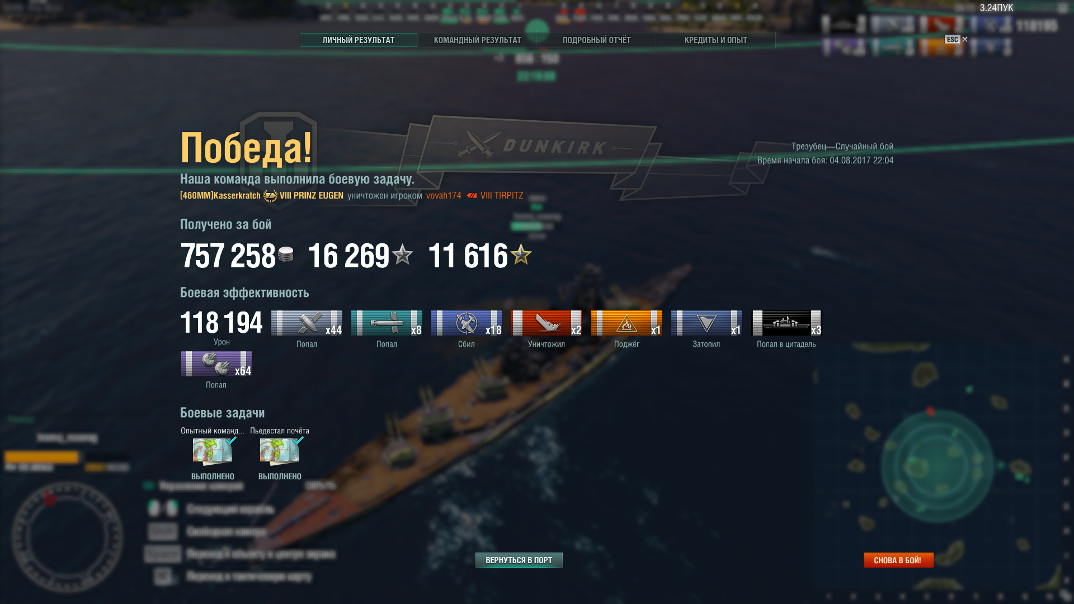Screen dimensions: 1074x604
Task: Click the fire set ribbon Поджёг
Action: 626,323
